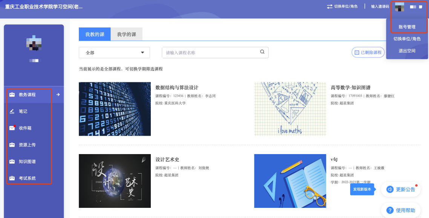429x218 pixels.
Task: Switch to the 我学的课 tab
Action: (x=126, y=34)
